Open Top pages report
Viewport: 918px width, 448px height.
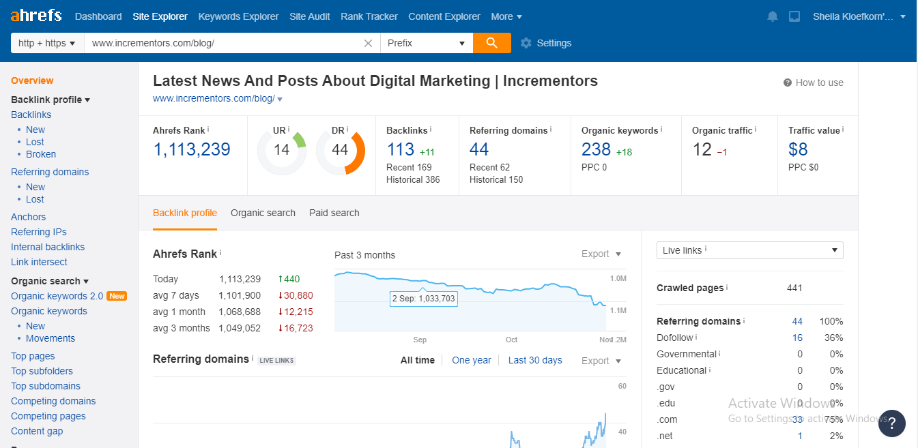tap(33, 356)
